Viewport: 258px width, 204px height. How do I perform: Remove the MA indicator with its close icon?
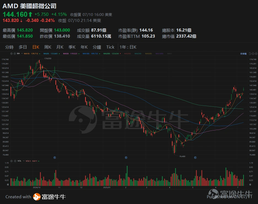pyautogui.click(x=14, y=53)
